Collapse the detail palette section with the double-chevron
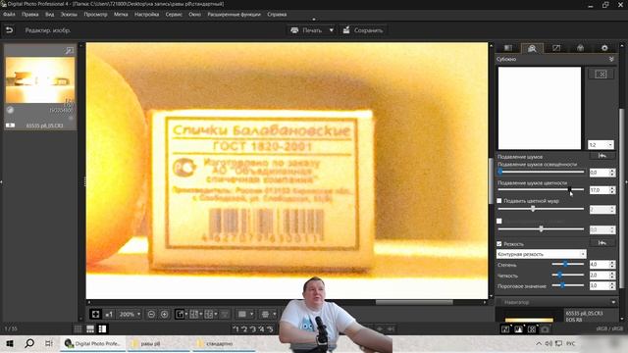This screenshot has height=353, width=628. pyautogui.click(x=611, y=59)
